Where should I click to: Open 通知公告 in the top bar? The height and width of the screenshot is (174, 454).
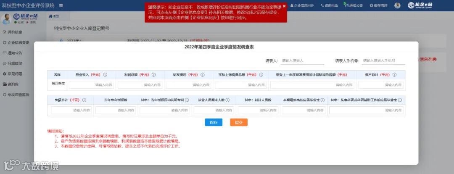[354, 5]
